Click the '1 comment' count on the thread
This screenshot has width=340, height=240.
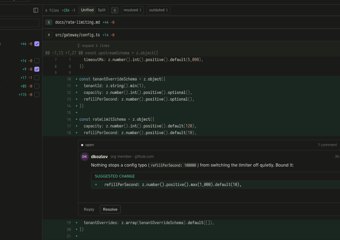coord(327,145)
